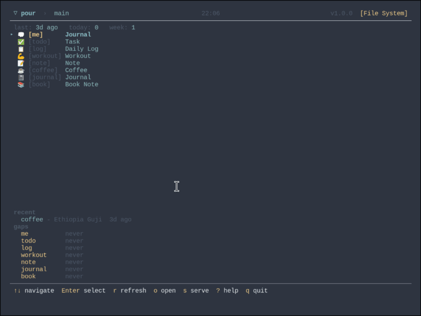Click the help shortcut in footer

pyautogui.click(x=227, y=290)
